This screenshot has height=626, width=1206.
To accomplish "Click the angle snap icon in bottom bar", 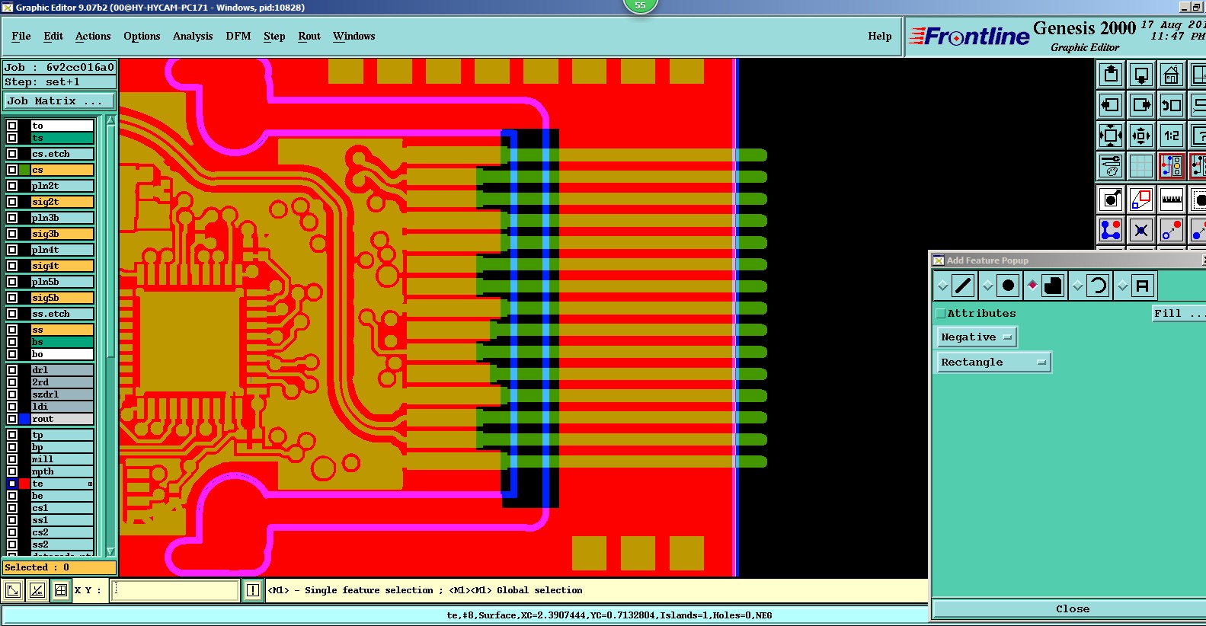I will (x=37, y=590).
